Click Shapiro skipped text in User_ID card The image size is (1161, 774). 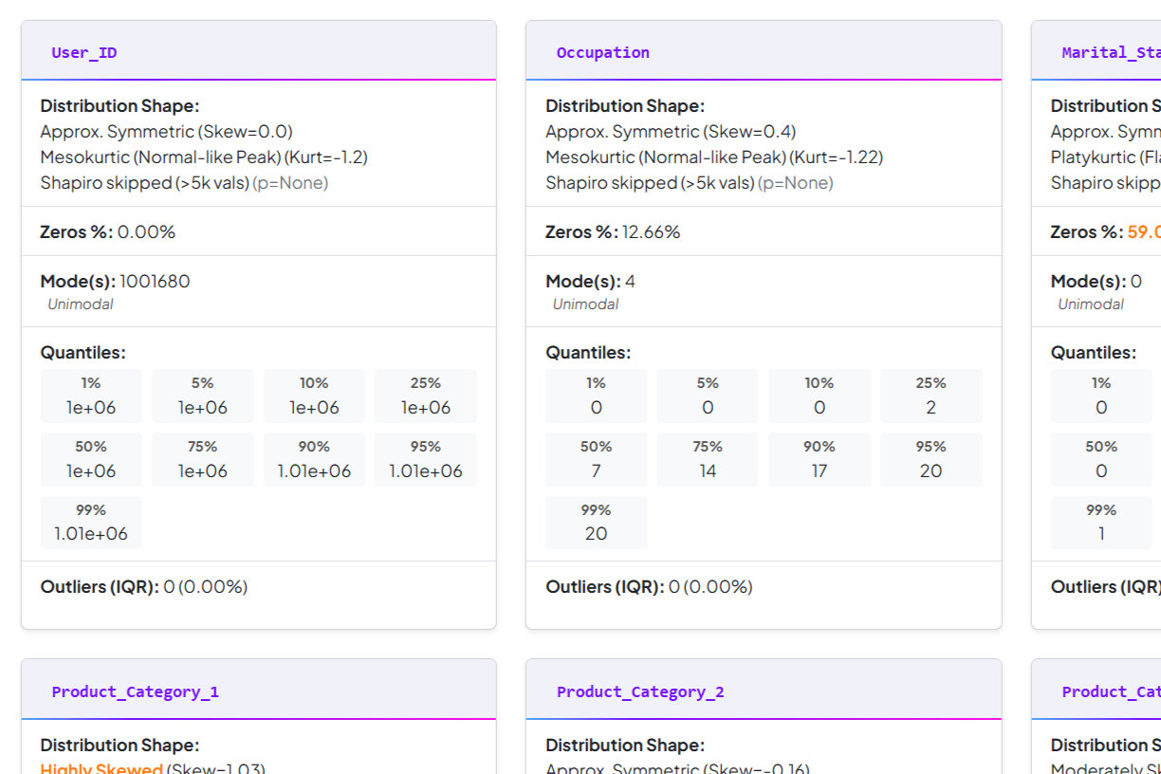pyautogui.click(x=144, y=182)
